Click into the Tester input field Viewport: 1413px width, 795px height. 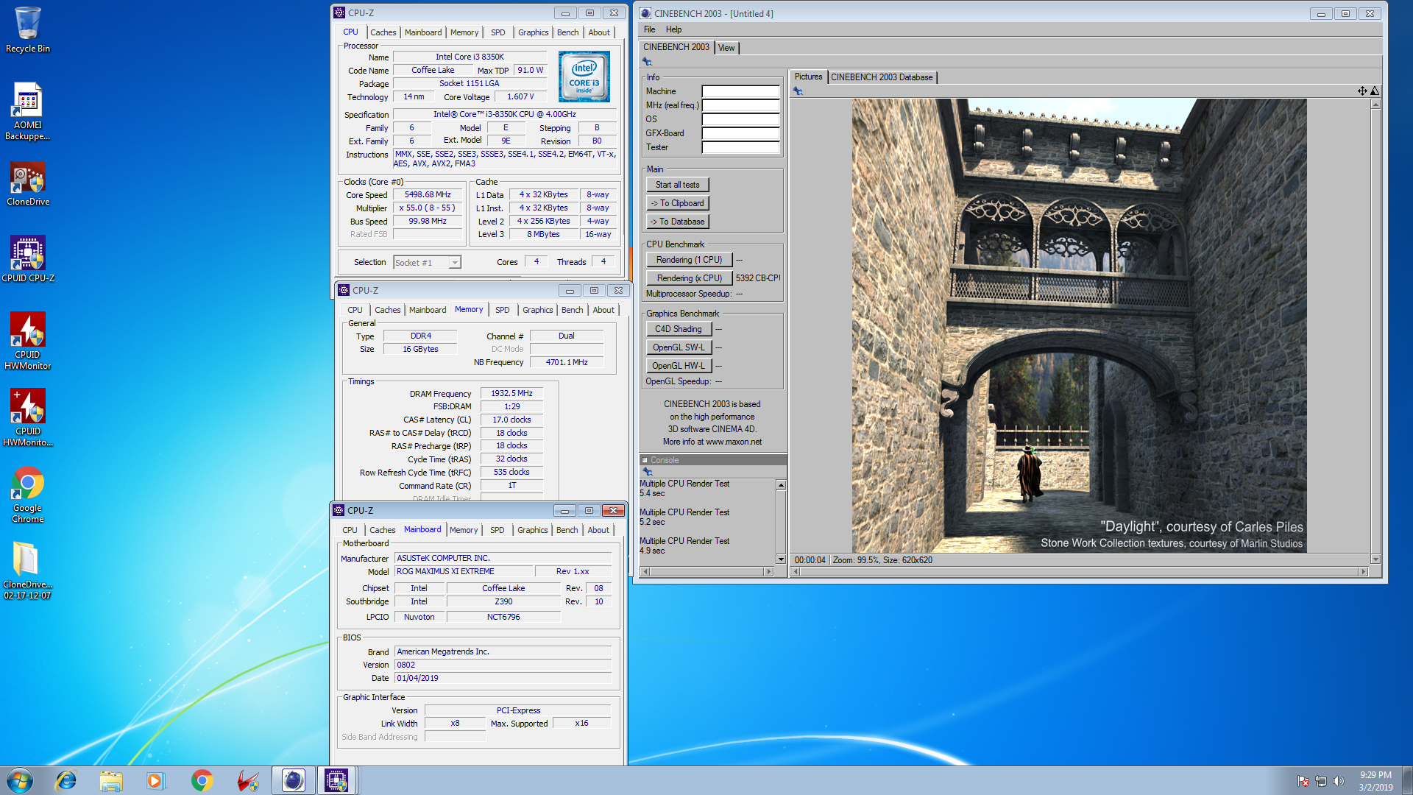740,147
